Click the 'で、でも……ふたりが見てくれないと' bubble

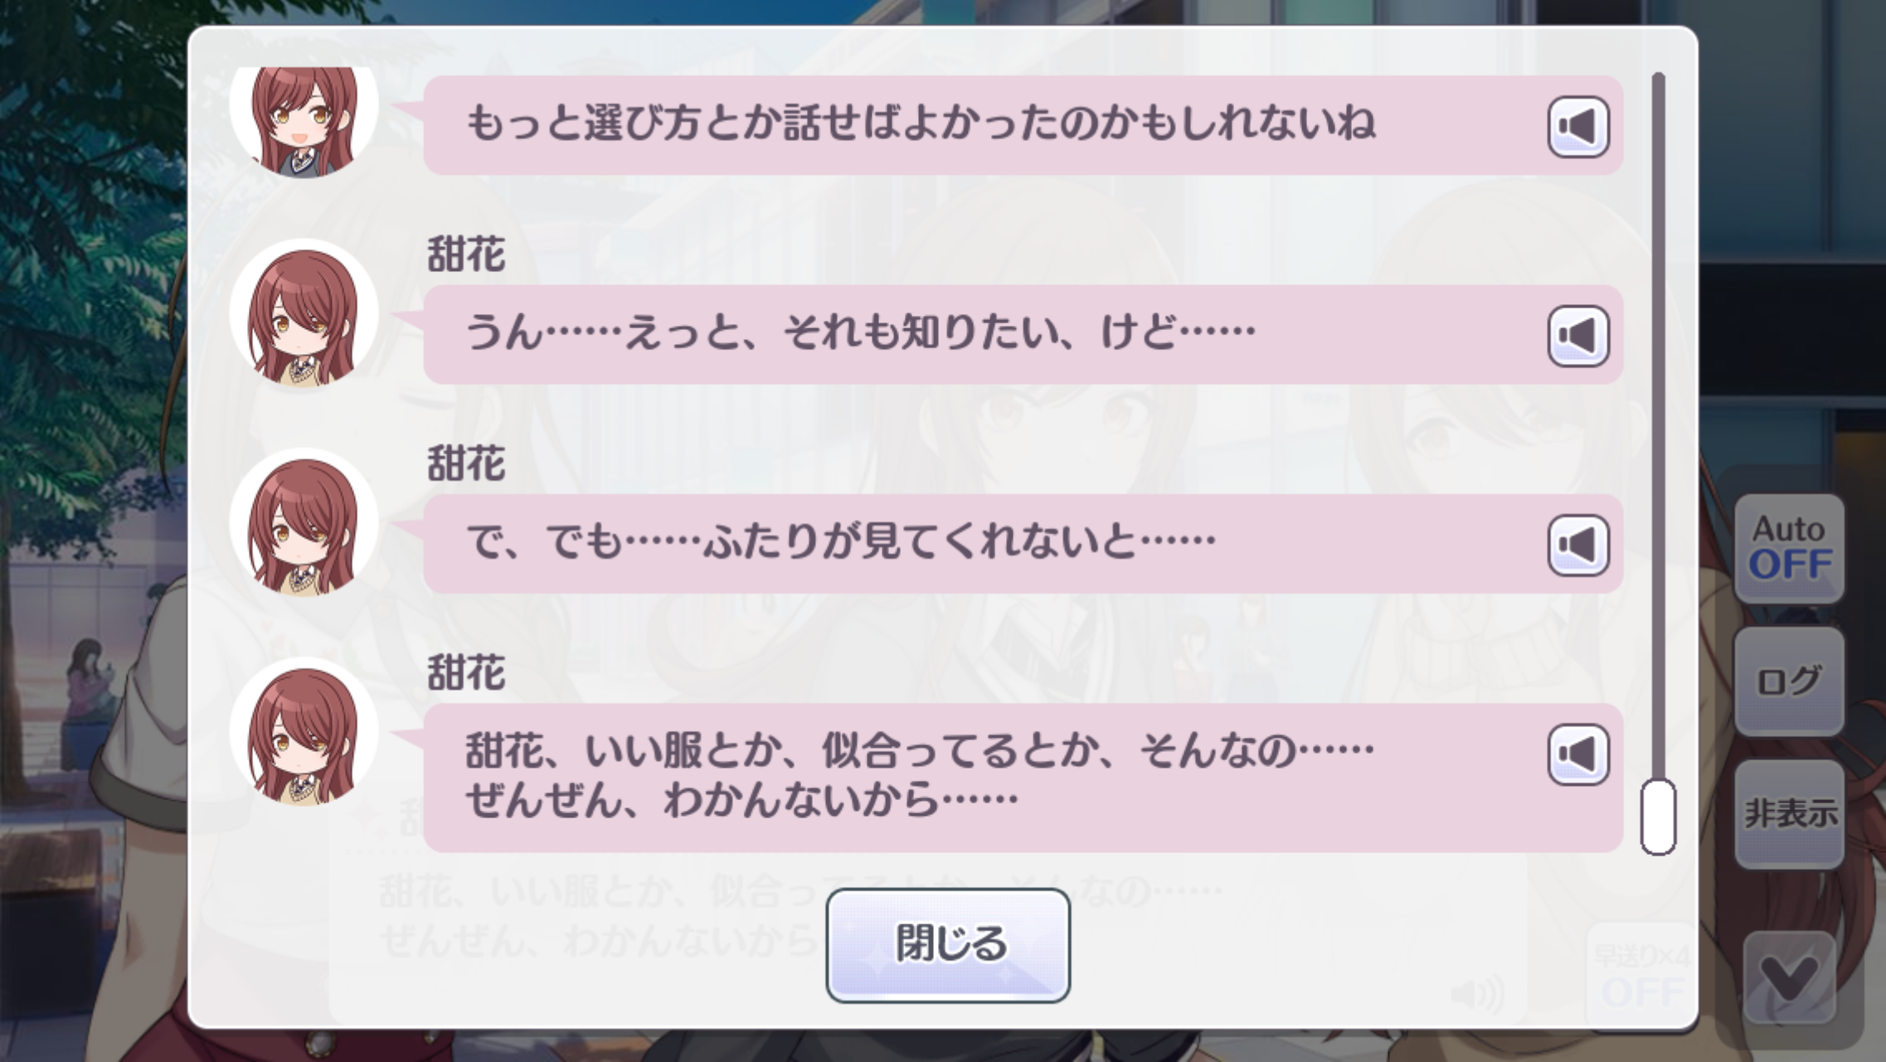click(1023, 544)
